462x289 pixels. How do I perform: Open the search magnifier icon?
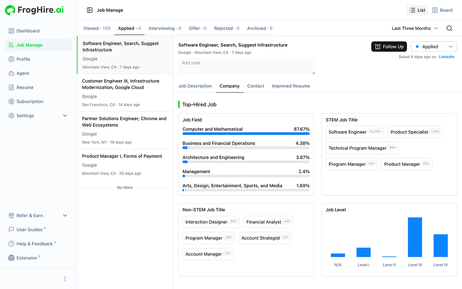[x=449, y=29]
